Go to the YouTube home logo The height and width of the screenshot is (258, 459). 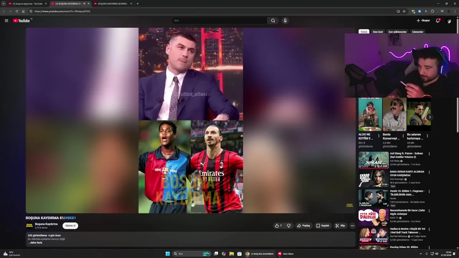22,20
